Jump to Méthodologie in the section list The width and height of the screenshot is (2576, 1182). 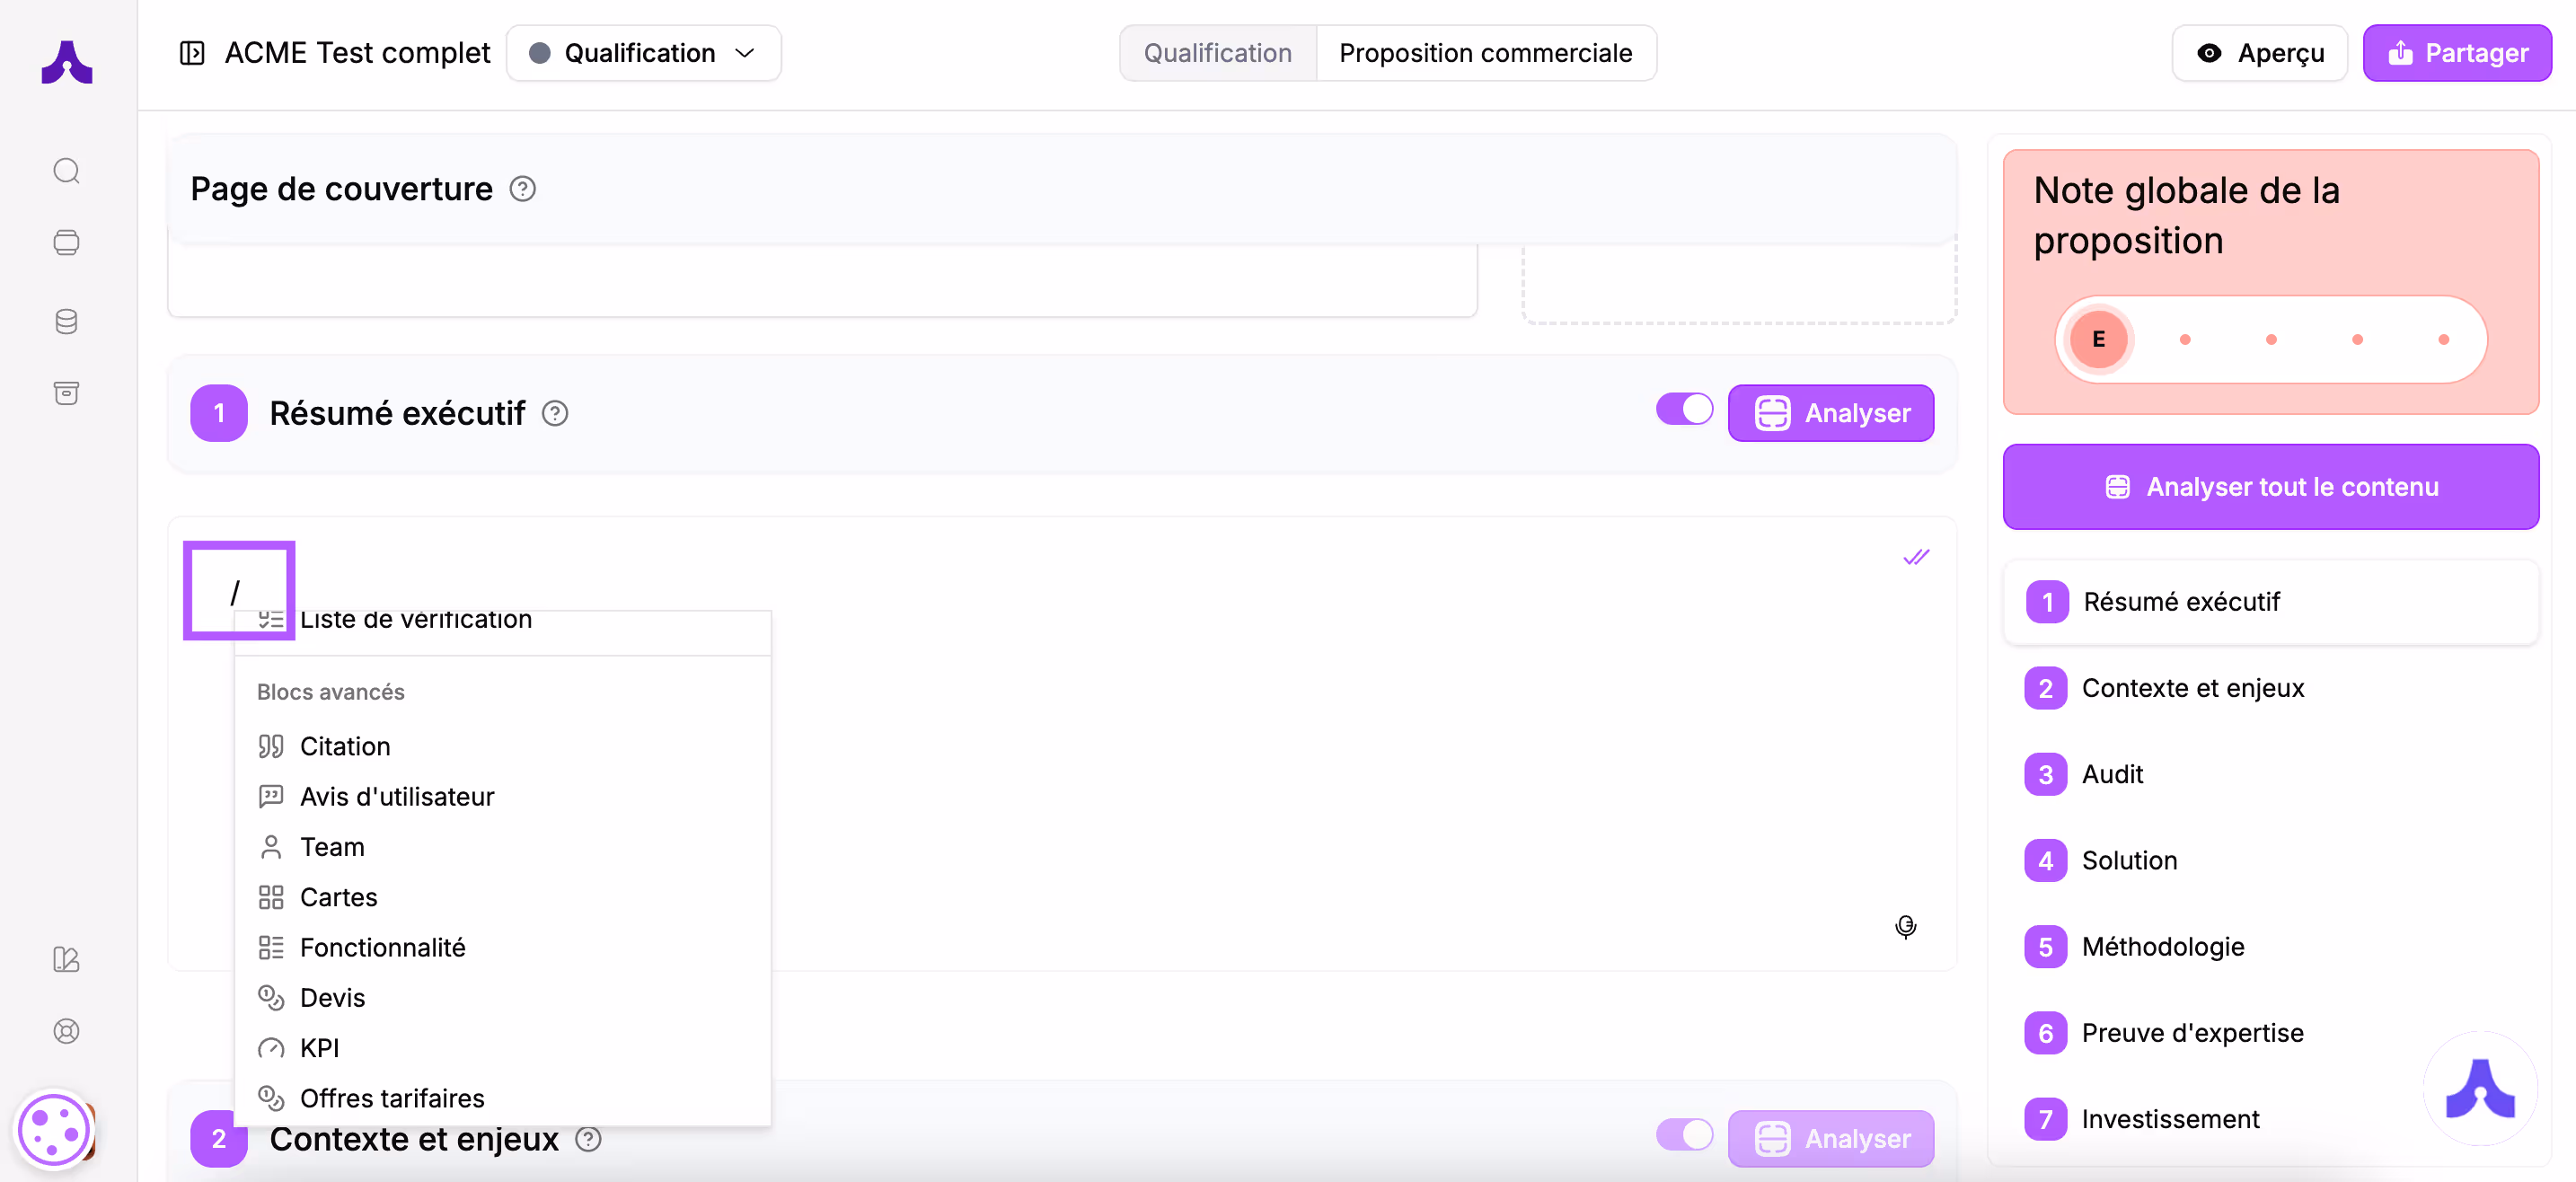click(2162, 946)
